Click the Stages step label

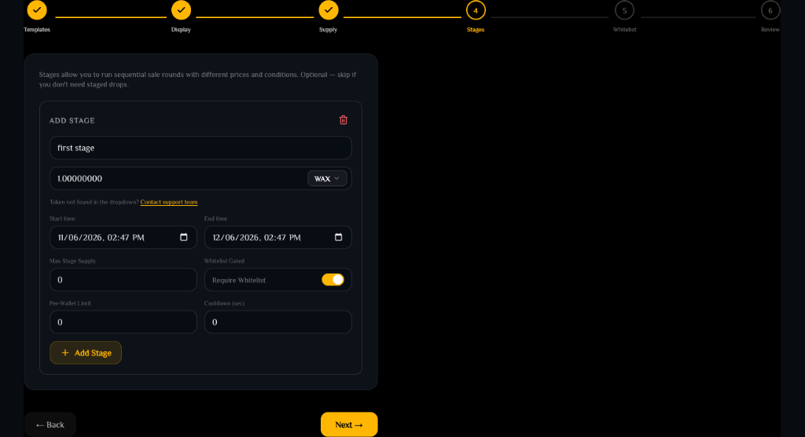pyautogui.click(x=476, y=30)
